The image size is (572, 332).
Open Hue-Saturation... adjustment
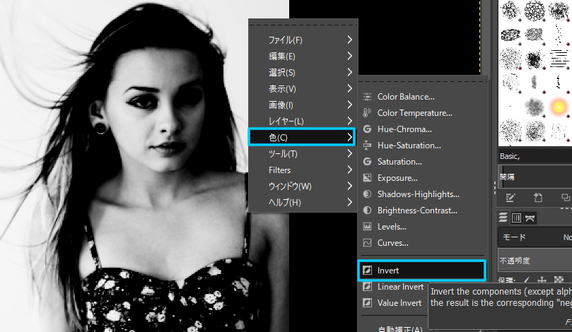[x=423, y=146]
